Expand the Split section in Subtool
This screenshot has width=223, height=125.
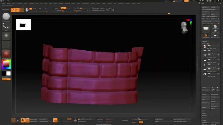[203, 111]
